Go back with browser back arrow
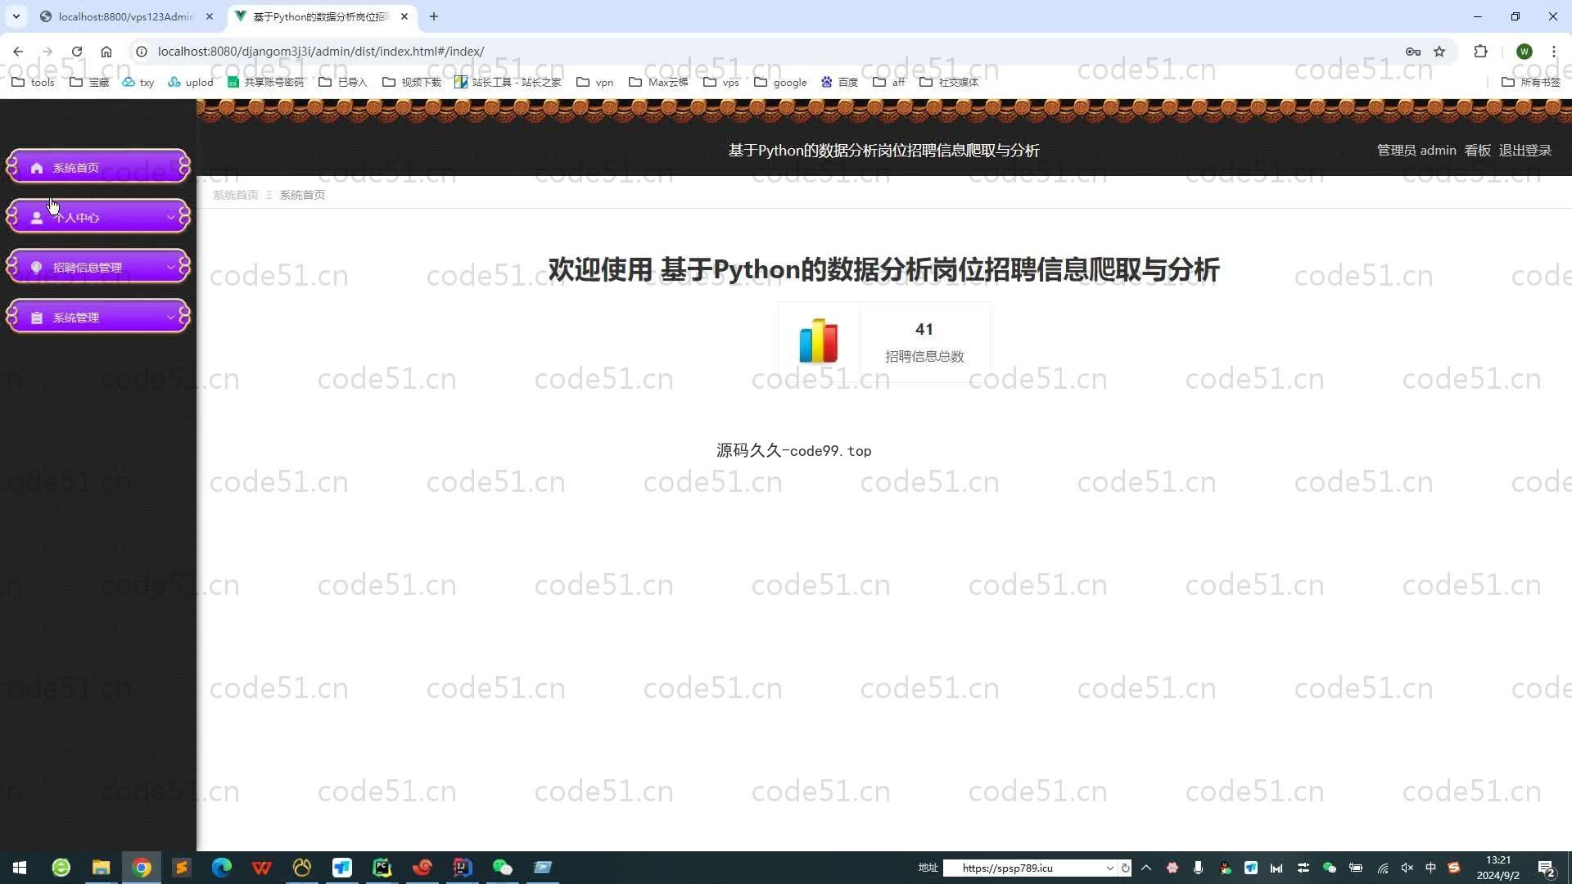The width and height of the screenshot is (1572, 884). [18, 52]
